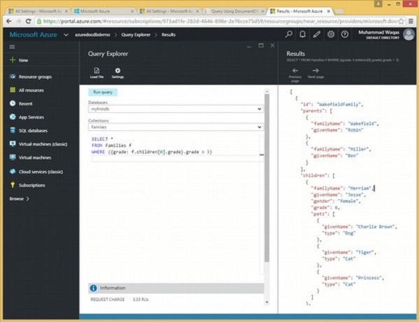
Task: Go to Previous page of results
Action: (x=294, y=70)
